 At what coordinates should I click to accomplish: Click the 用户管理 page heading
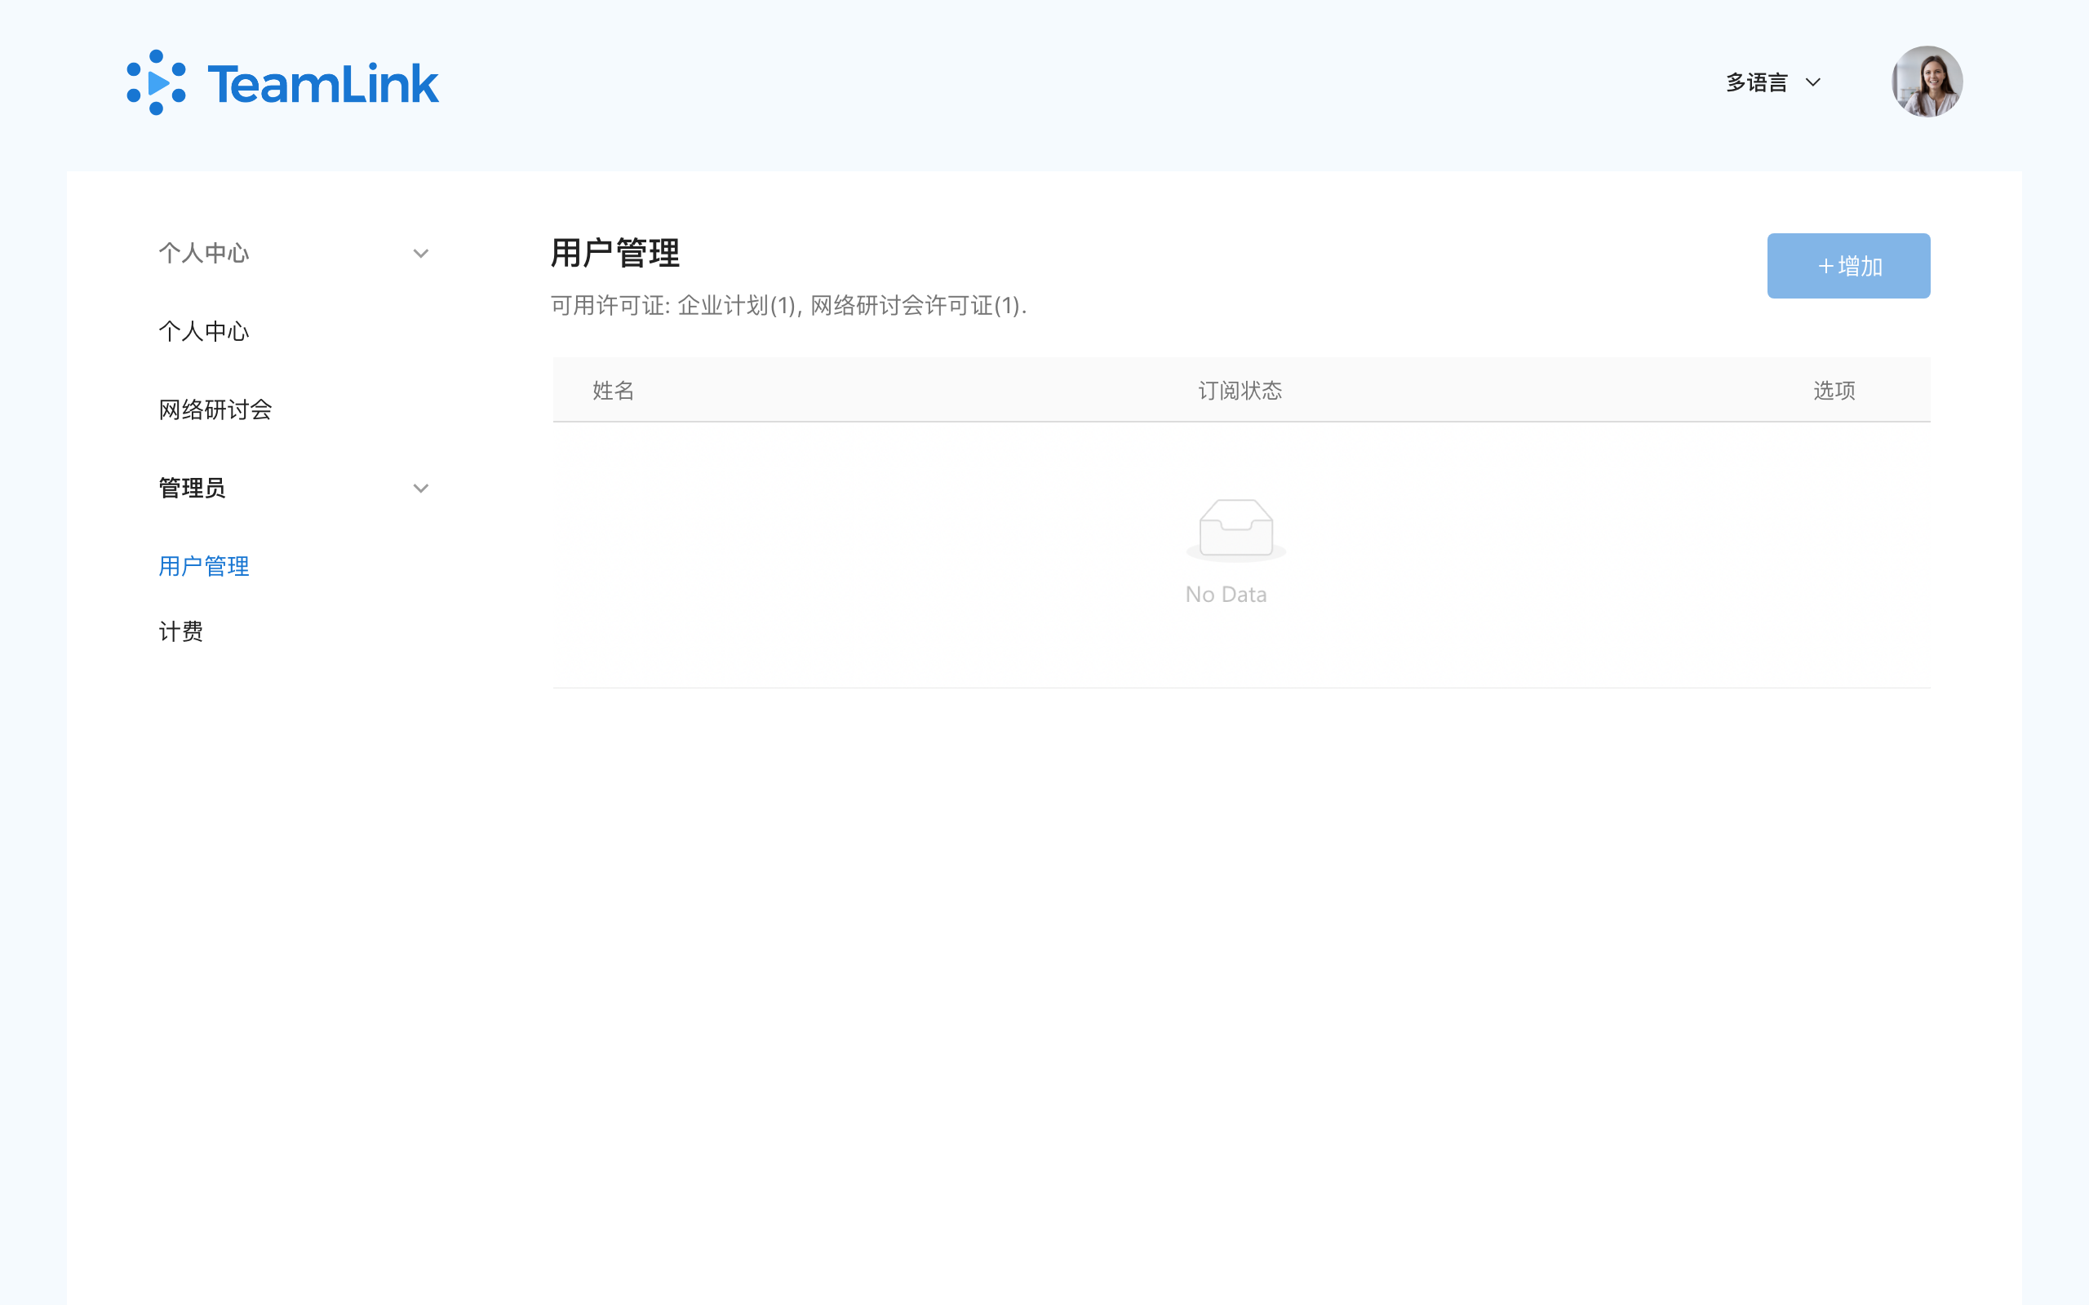pyautogui.click(x=614, y=254)
